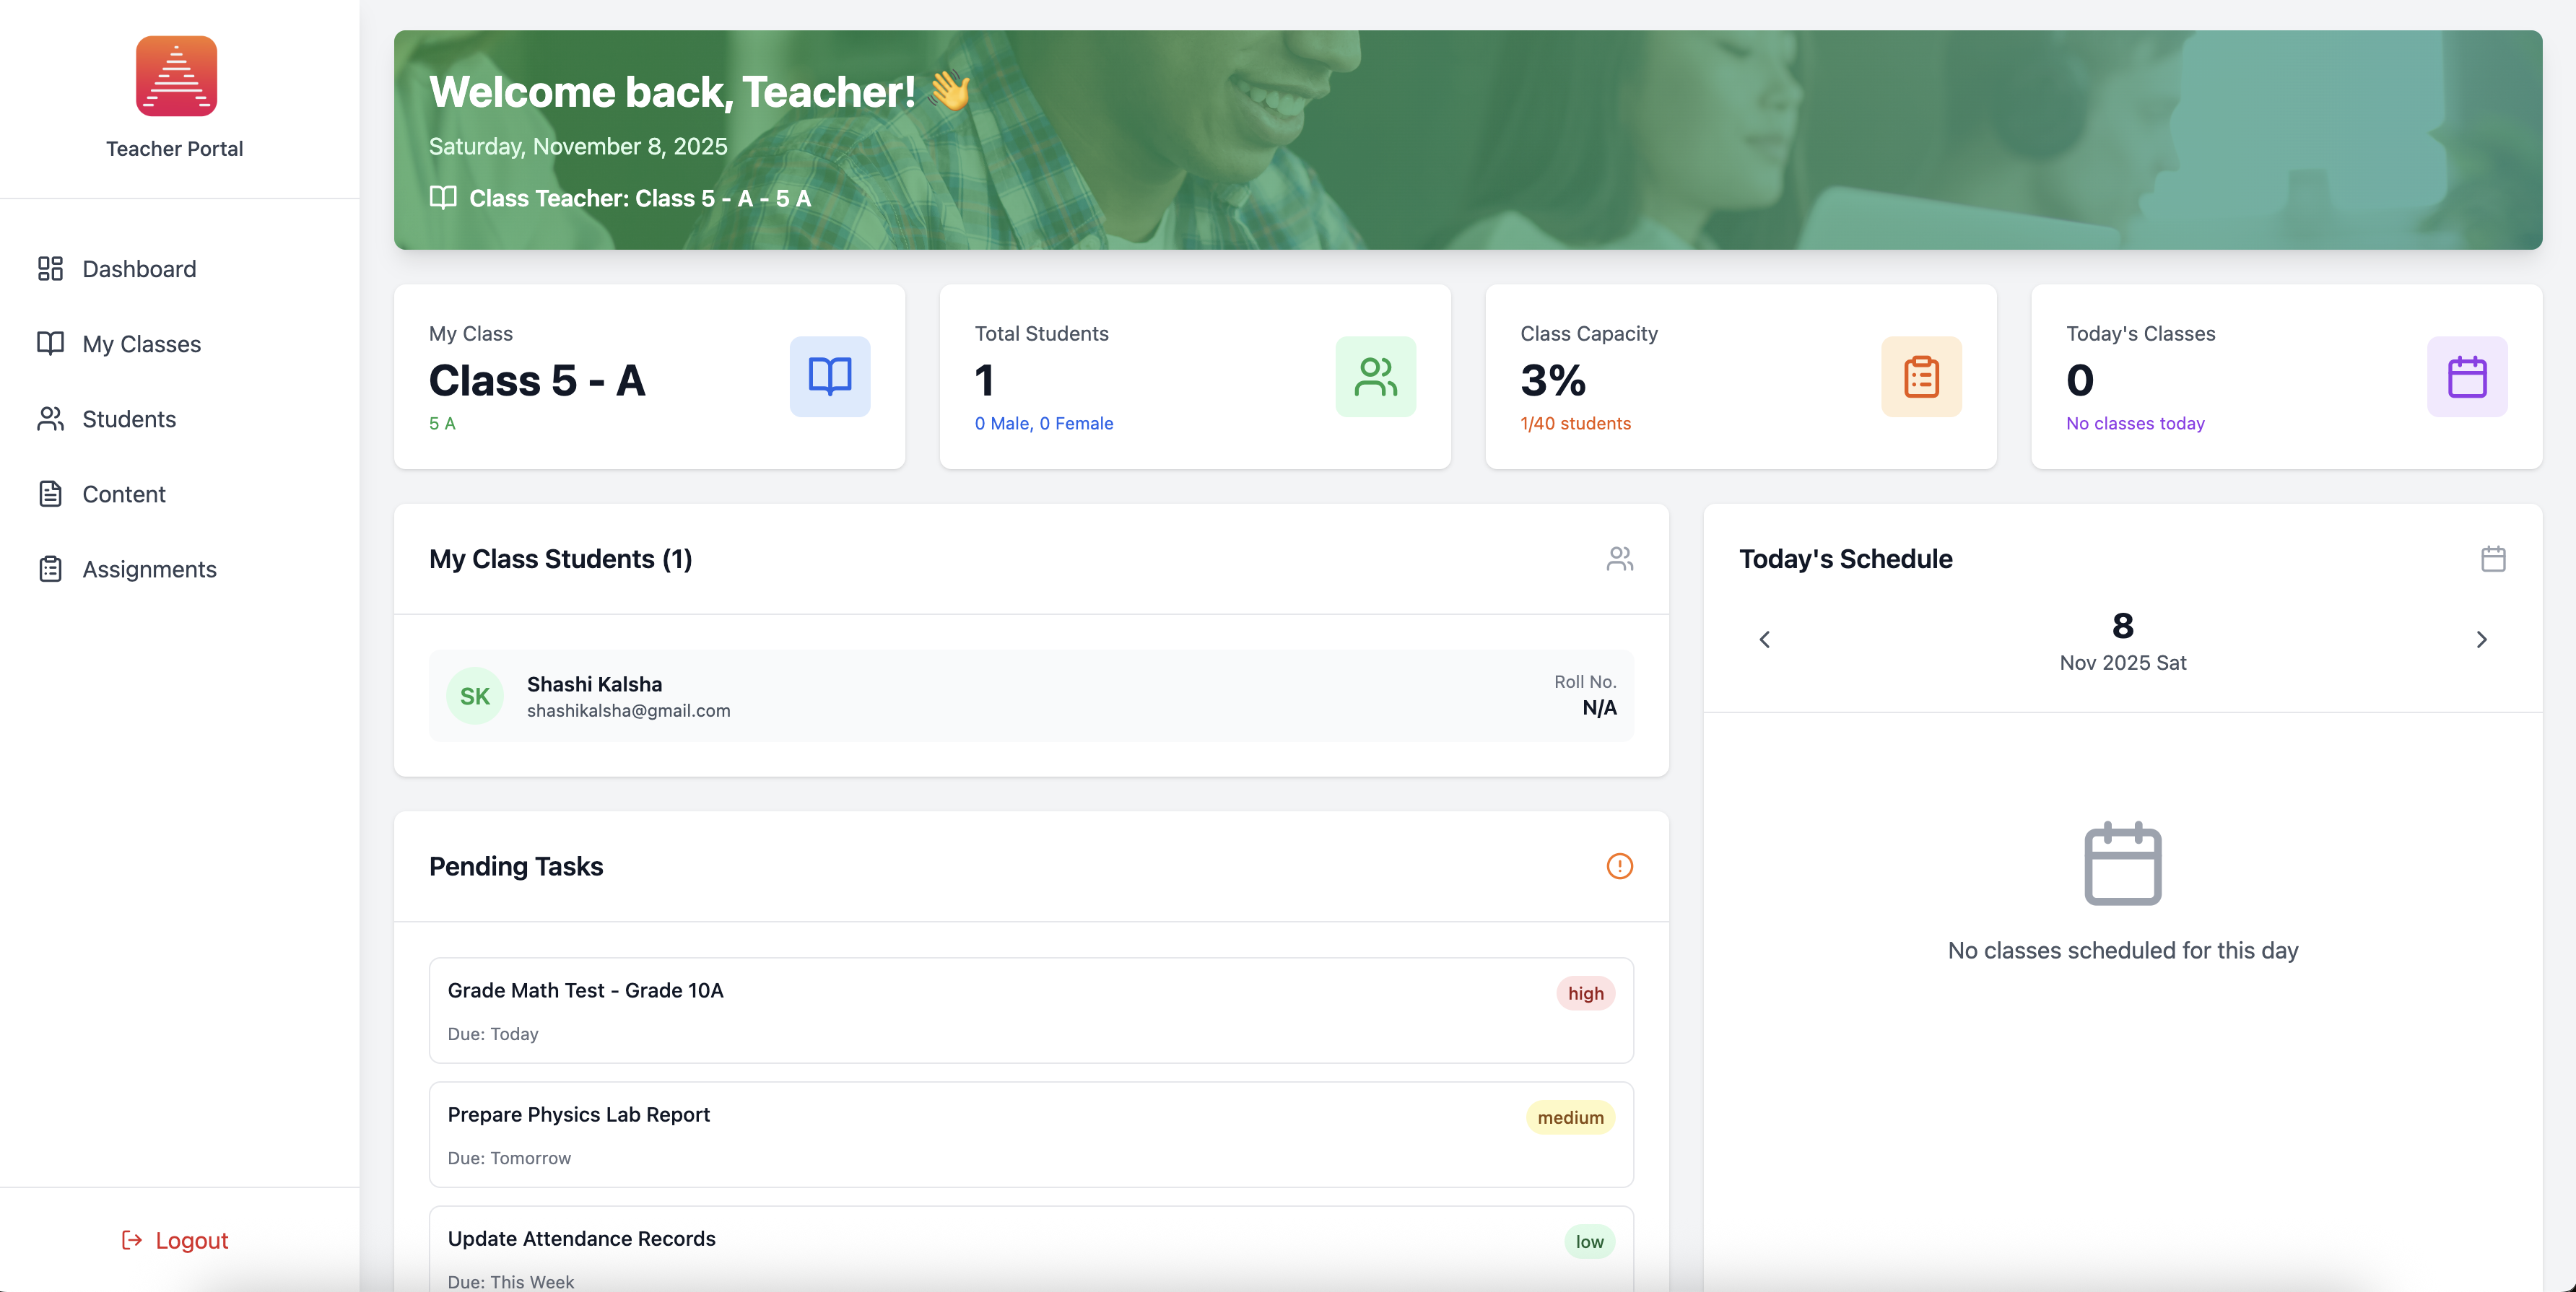Viewport: 2576px width, 1292px height.
Task: Click the calendar icon on Today's Classes card
Action: coord(2467,377)
